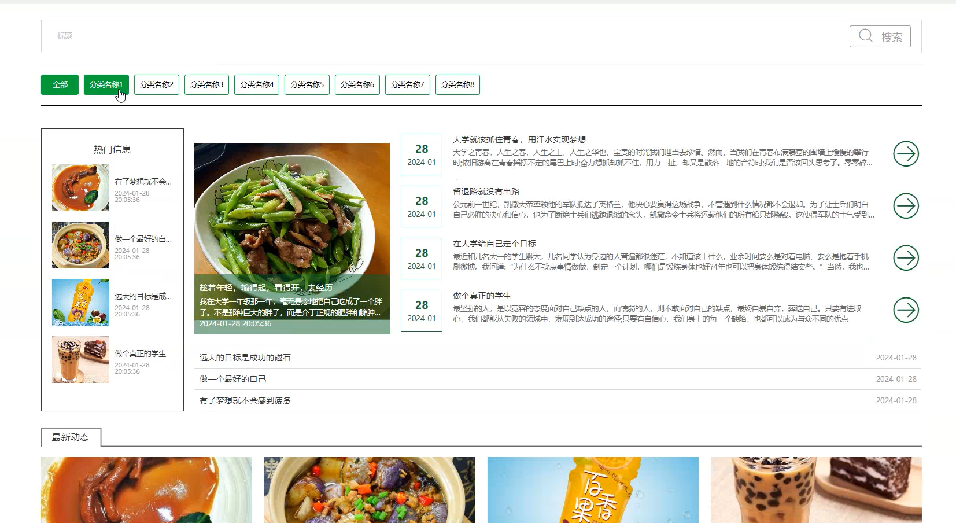Viewport: 956px width, 523px height.
Task: Open article title 做个真正的学生 in main list
Action: click(482, 296)
